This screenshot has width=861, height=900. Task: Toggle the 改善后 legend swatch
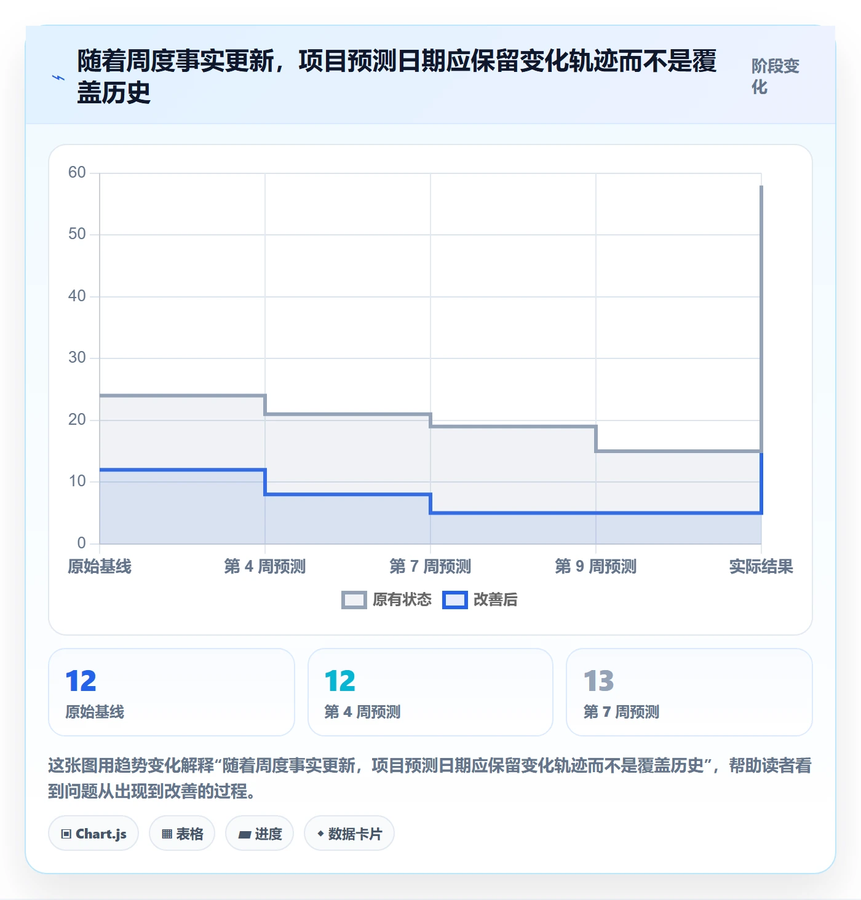[455, 600]
